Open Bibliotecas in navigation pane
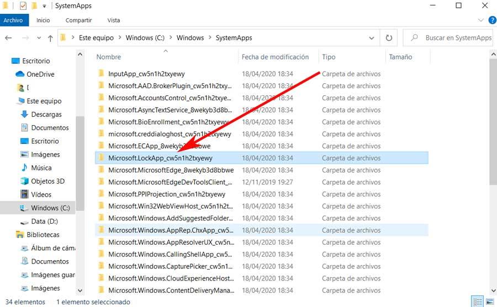497x307 pixels. click(43, 235)
